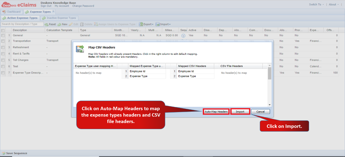Open the Switch To dropdown

(x=316, y=4)
